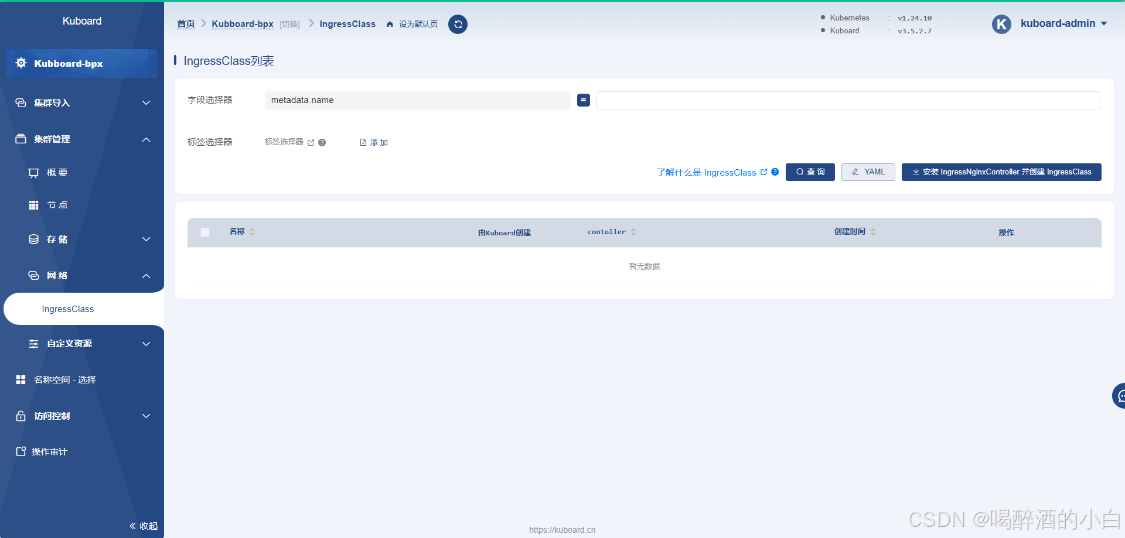Click the 查询 search button

coord(810,172)
